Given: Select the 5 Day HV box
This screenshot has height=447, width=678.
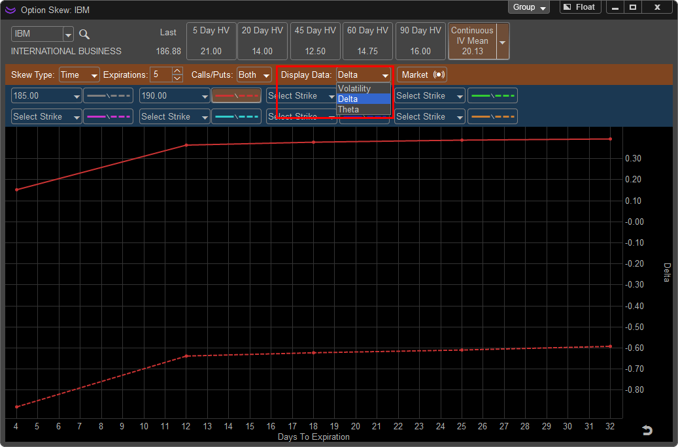Looking at the screenshot, I should tap(211, 41).
